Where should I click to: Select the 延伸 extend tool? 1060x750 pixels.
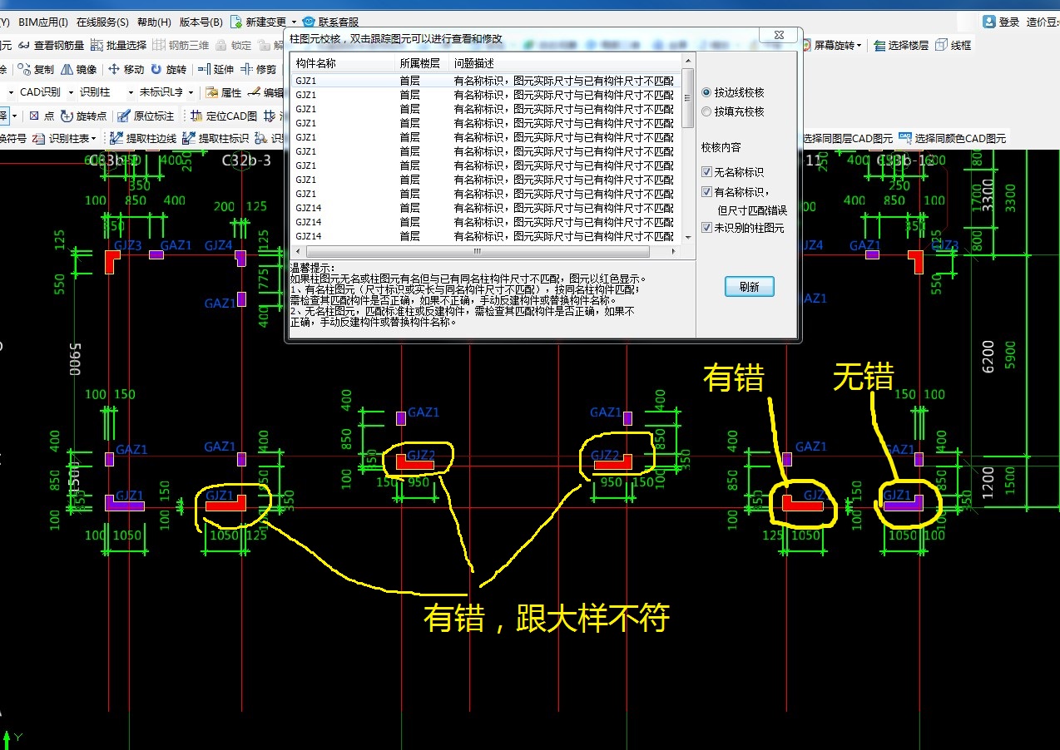216,70
